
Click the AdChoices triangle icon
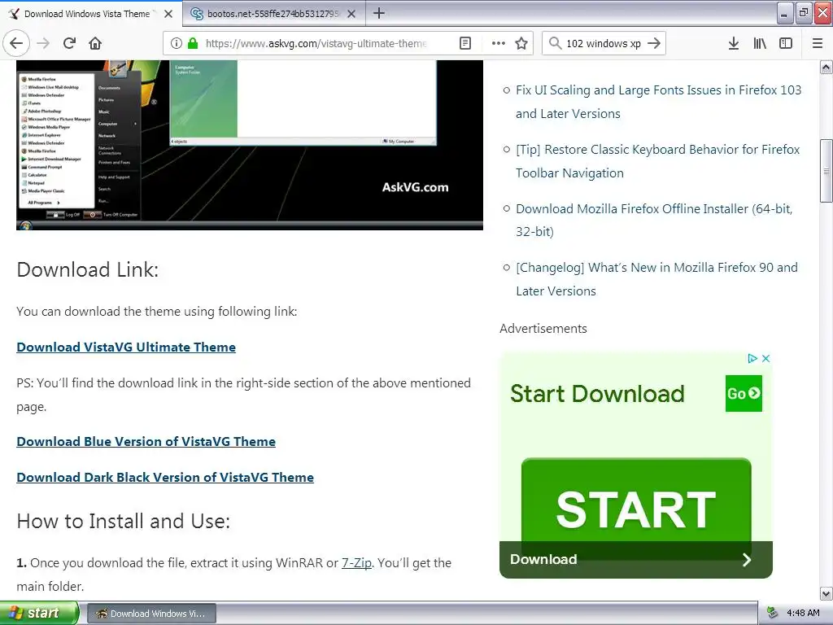click(x=752, y=358)
